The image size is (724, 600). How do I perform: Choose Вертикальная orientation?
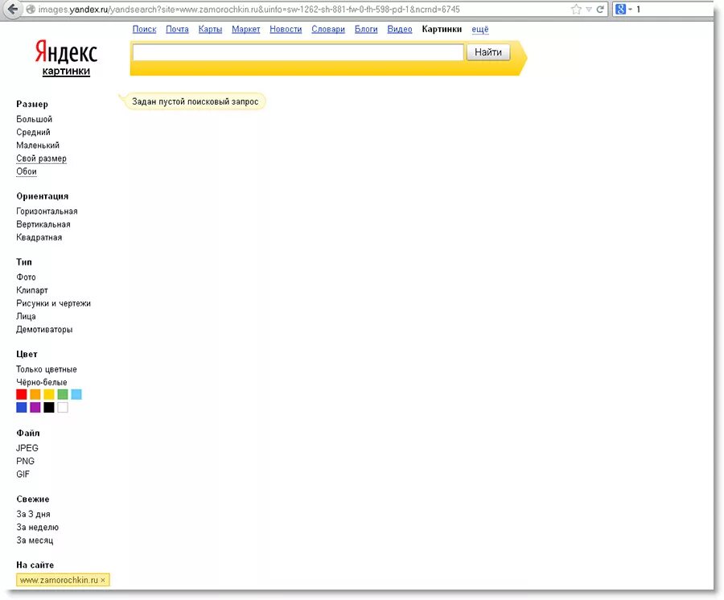43,224
